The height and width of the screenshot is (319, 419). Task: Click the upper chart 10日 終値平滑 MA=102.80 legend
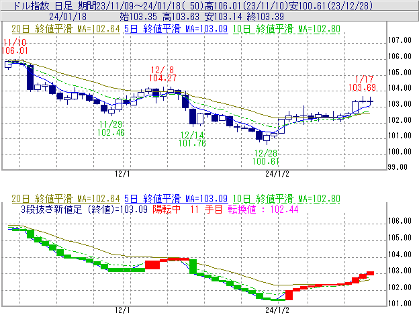[x=287, y=29]
